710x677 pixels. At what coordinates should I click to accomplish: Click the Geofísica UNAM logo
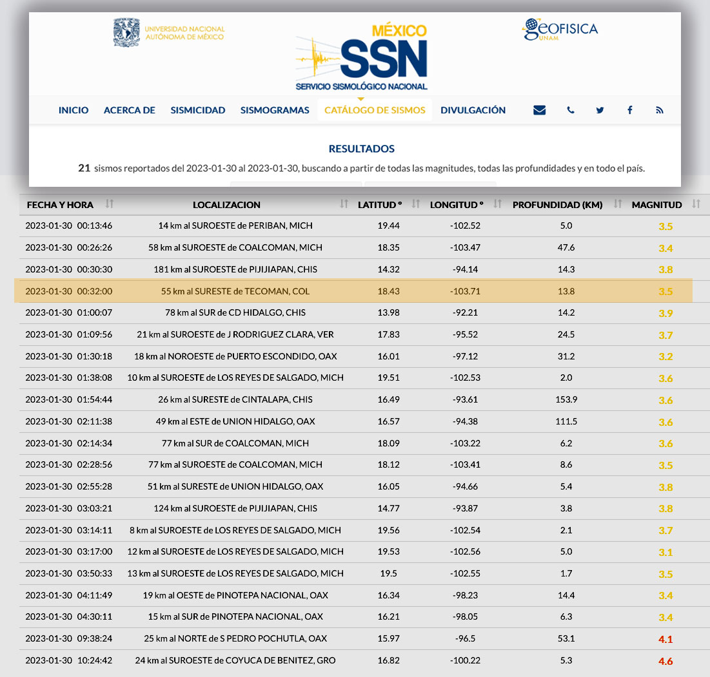[560, 29]
